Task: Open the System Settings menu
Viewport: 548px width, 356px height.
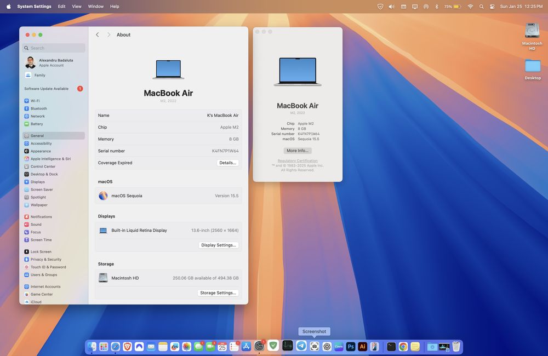Action: point(34,6)
